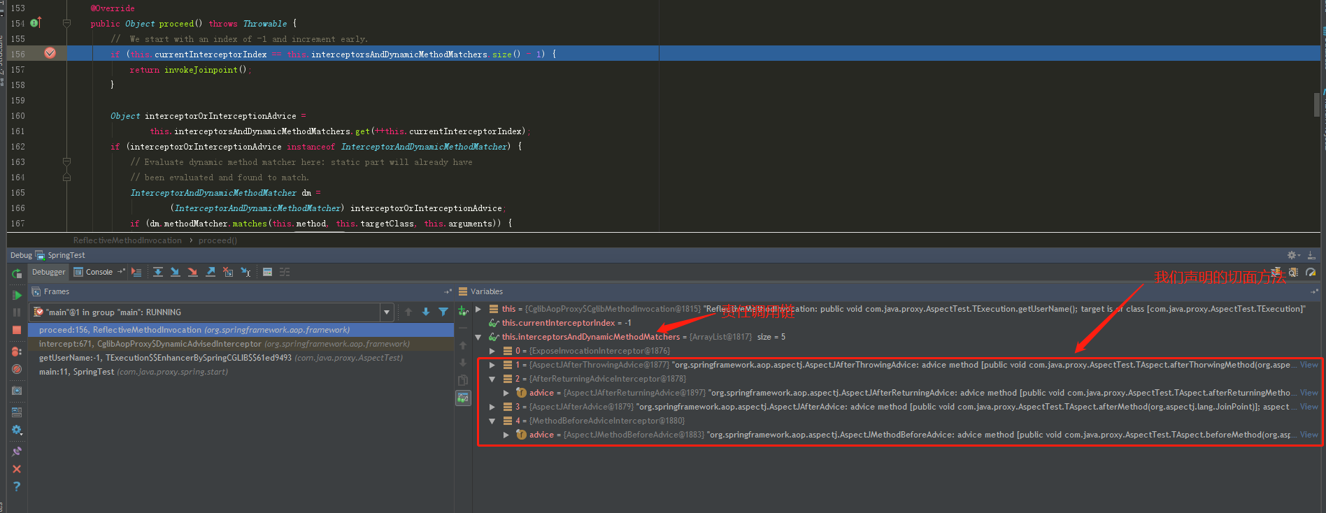Pause the program execution
The image size is (1326, 513).
tap(17, 312)
